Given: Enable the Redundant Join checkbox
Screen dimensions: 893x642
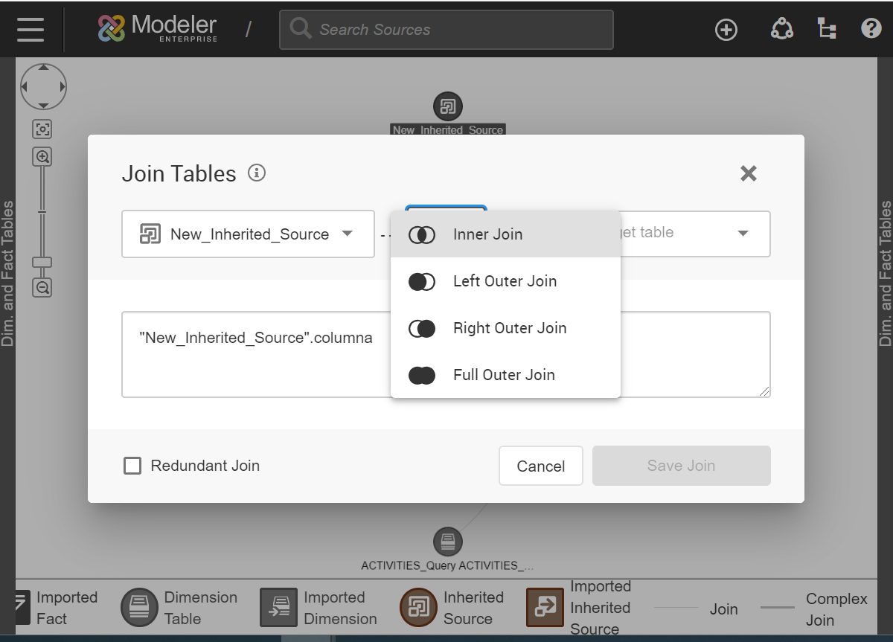Looking at the screenshot, I should [132, 466].
